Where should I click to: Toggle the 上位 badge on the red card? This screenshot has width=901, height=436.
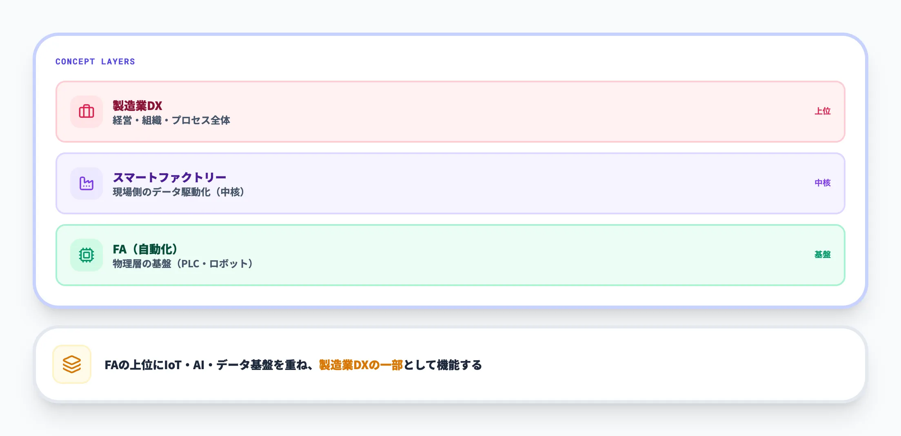[821, 111]
